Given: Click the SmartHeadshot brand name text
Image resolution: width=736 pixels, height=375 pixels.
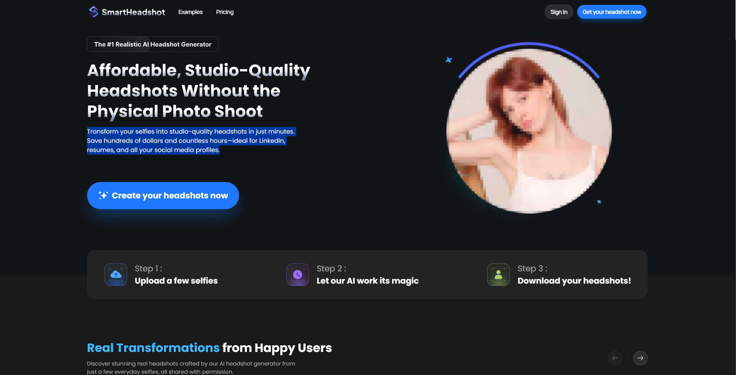Looking at the screenshot, I should pyautogui.click(x=133, y=12).
